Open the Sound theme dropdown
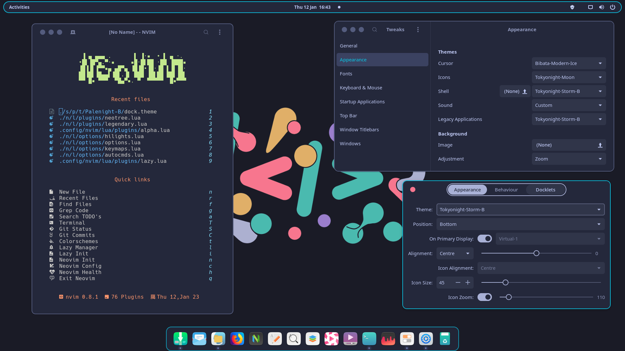The width and height of the screenshot is (625, 351). point(569,105)
